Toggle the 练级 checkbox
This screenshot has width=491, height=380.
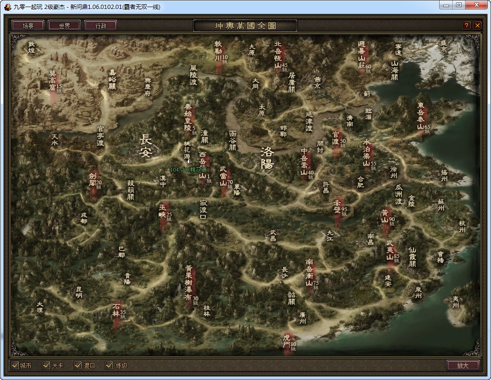click(110, 365)
